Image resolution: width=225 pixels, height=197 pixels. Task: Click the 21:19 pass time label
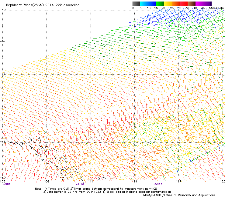pyautogui.click(x=80, y=184)
